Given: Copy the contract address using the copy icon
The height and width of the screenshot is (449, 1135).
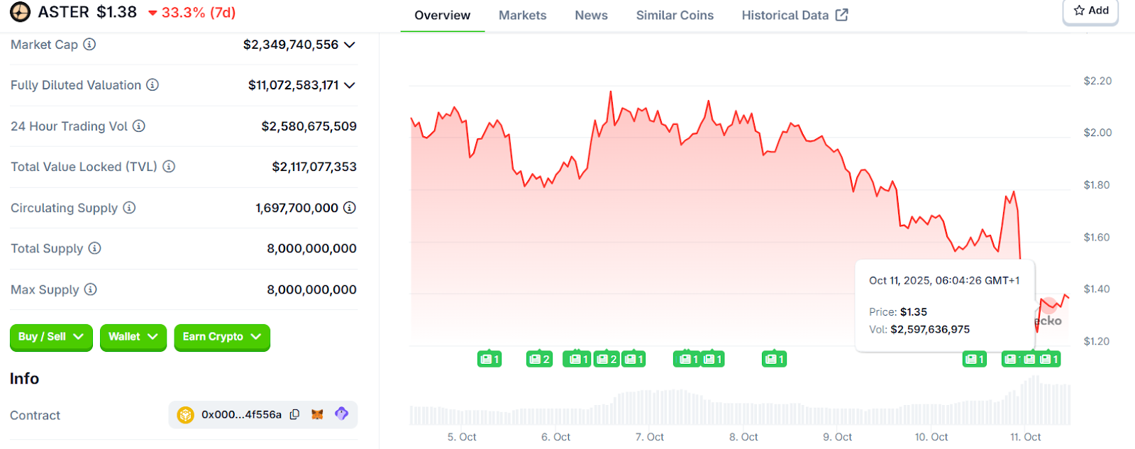Looking at the screenshot, I should pyautogui.click(x=294, y=414).
